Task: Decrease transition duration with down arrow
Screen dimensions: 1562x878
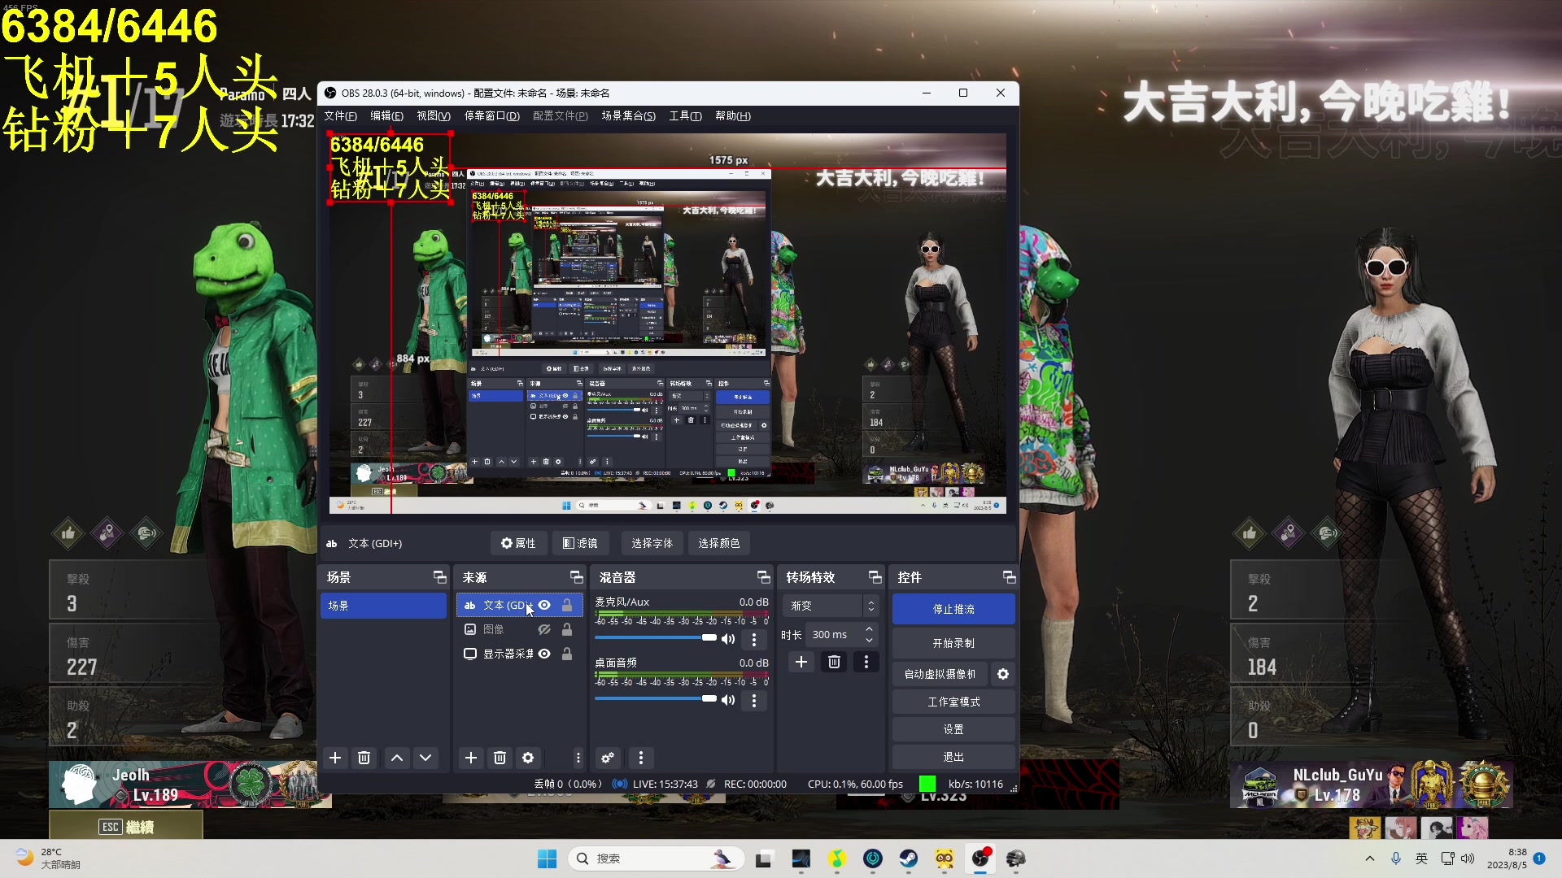Action: click(870, 640)
